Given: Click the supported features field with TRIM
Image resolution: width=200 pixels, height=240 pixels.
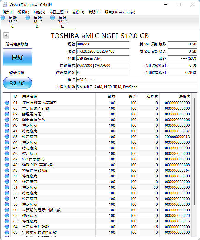Looking at the screenshot, I should 136,87.
